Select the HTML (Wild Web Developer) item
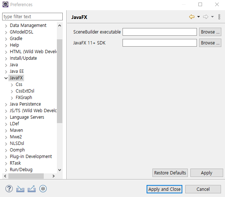225x197 pixels. point(33,52)
